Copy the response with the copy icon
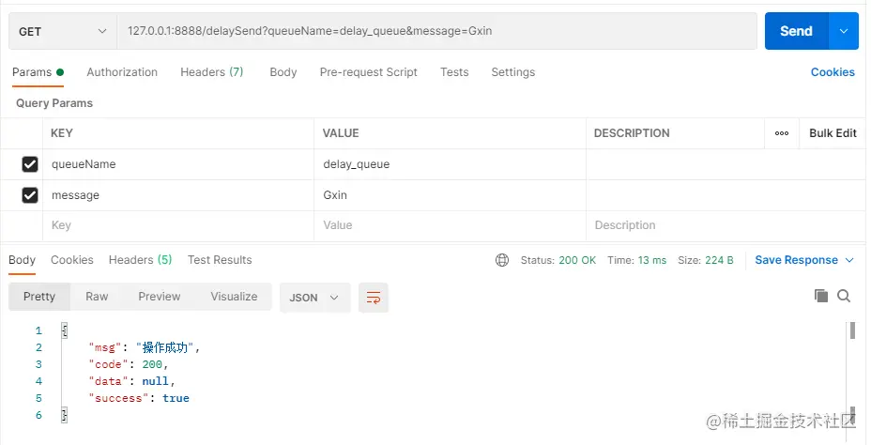 pos(821,296)
